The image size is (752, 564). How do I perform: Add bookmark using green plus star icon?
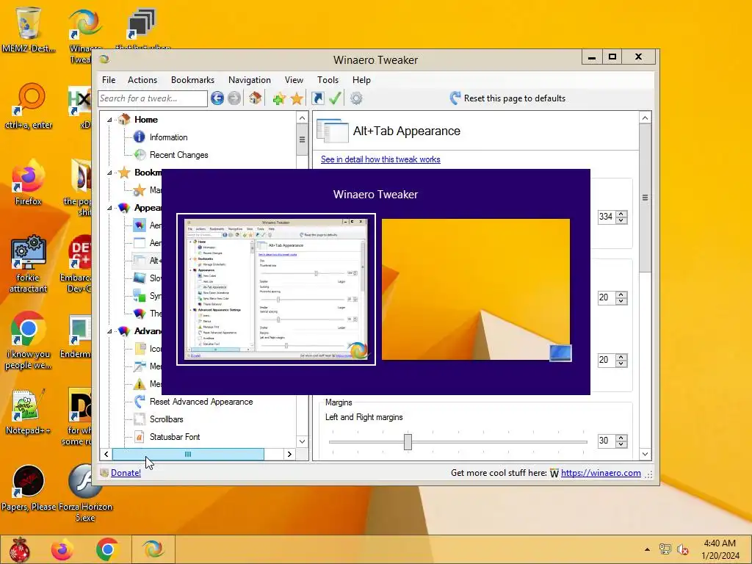click(279, 99)
